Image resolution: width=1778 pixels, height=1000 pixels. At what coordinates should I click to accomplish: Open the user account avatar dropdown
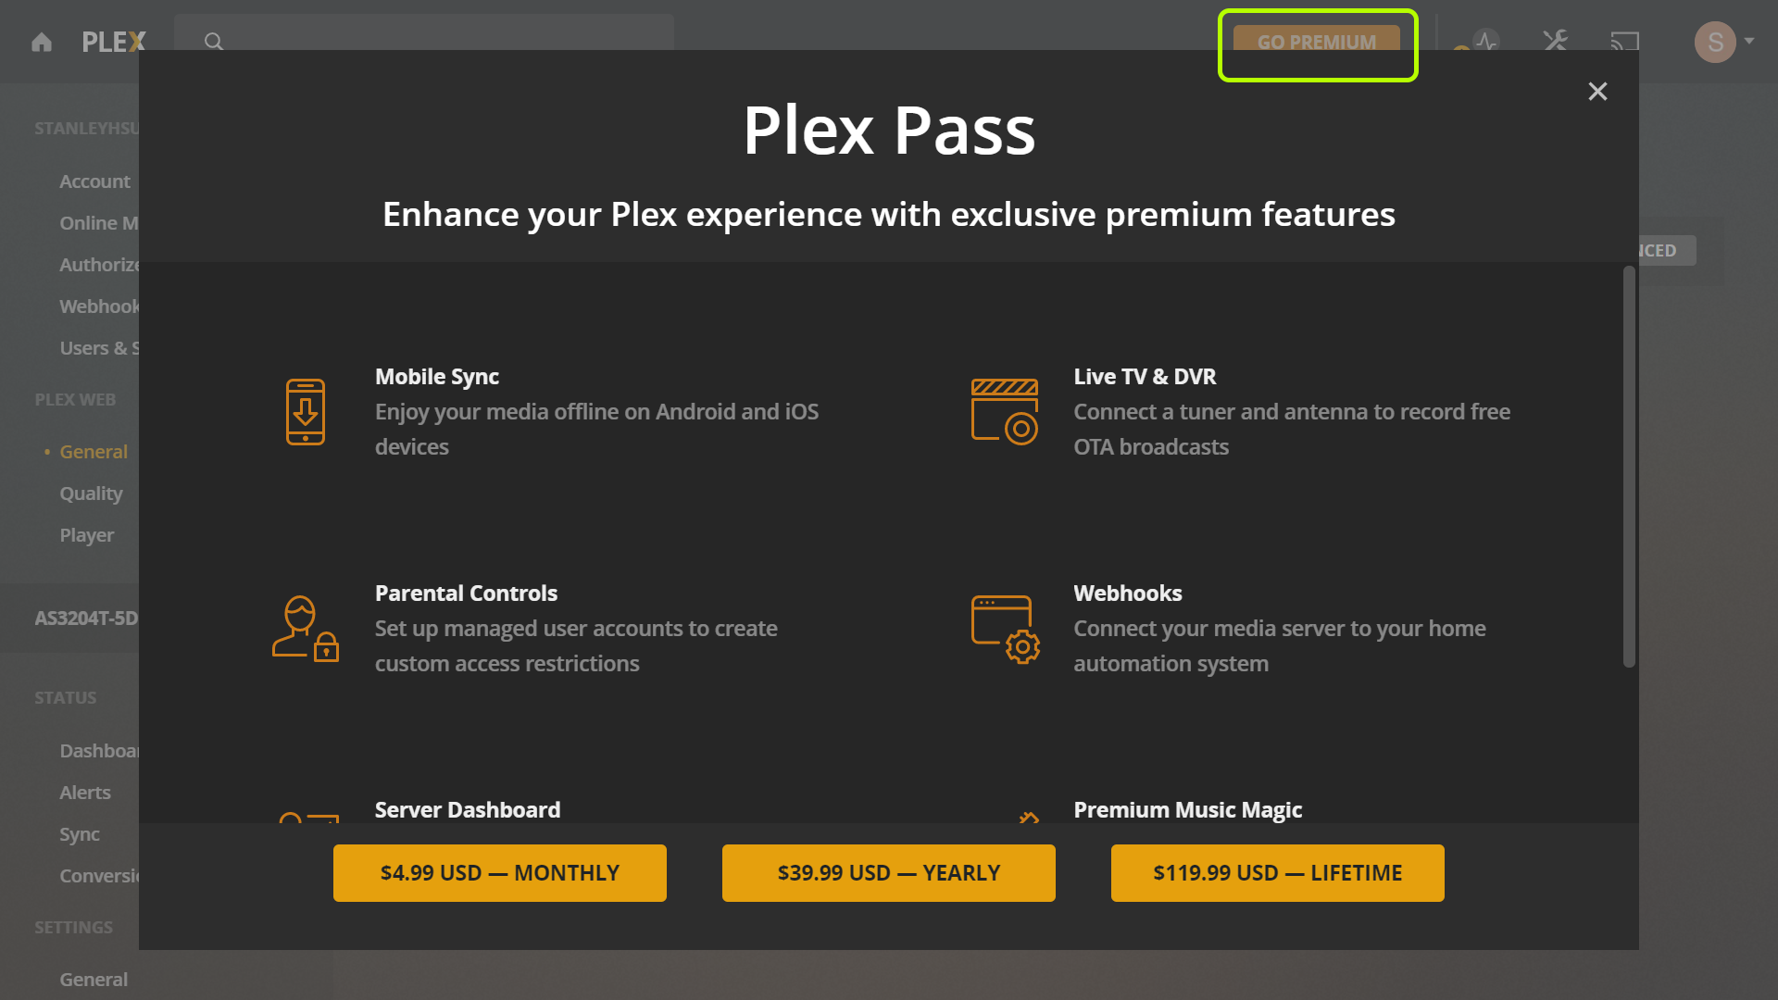1724,42
